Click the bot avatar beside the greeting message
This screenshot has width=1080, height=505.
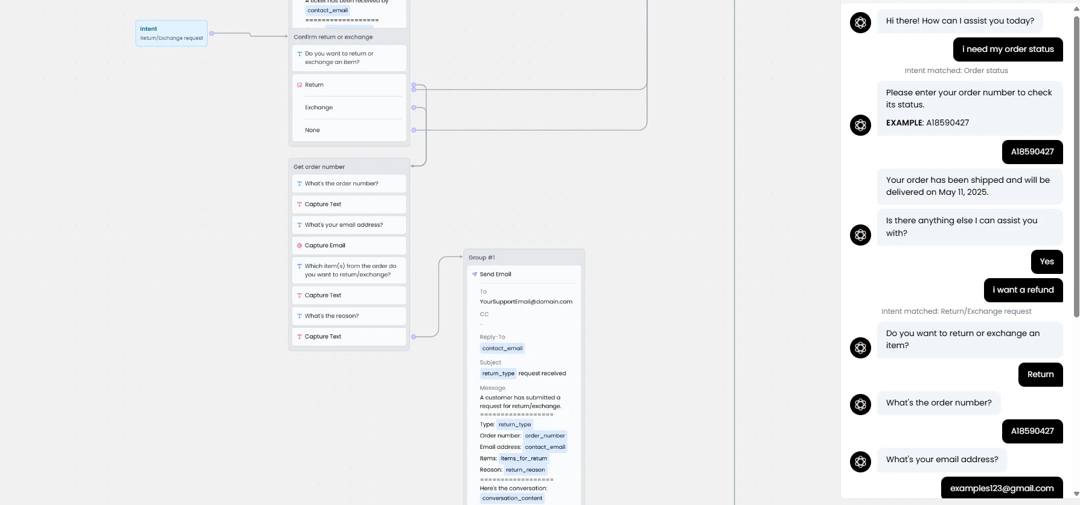pos(860,22)
